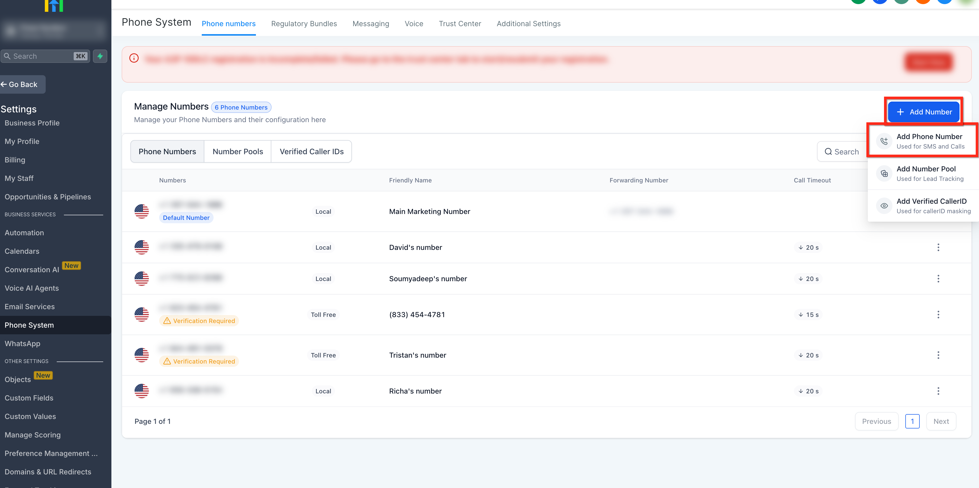Click the eye icon beside Add Verified CallerID

click(x=884, y=206)
